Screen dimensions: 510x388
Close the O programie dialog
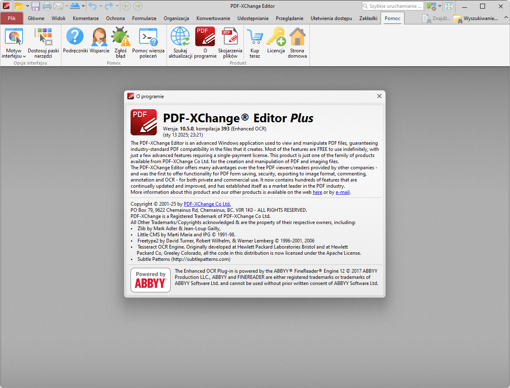[x=379, y=96]
